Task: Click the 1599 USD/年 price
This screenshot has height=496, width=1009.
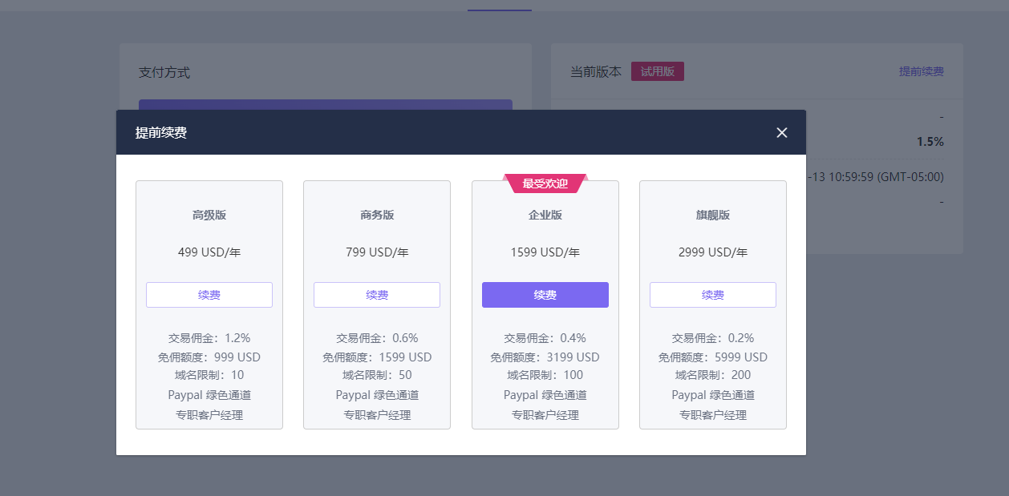Action: (x=545, y=252)
